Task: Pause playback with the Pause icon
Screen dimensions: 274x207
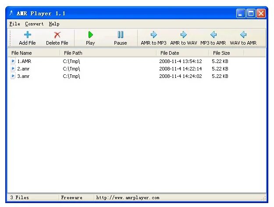Action: pyautogui.click(x=121, y=35)
